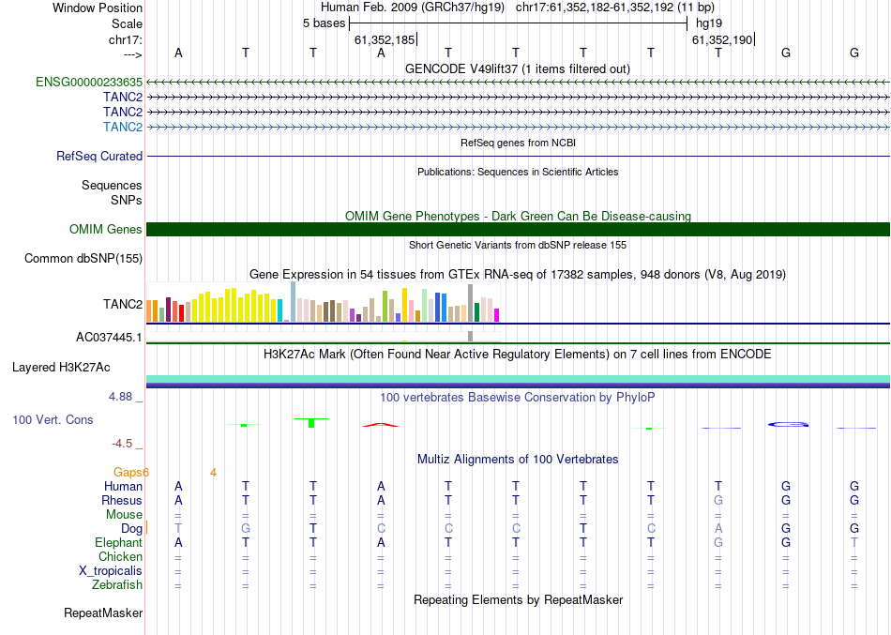Click the ENSG00000233635 gene label

pyautogui.click(x=89, y=82)
